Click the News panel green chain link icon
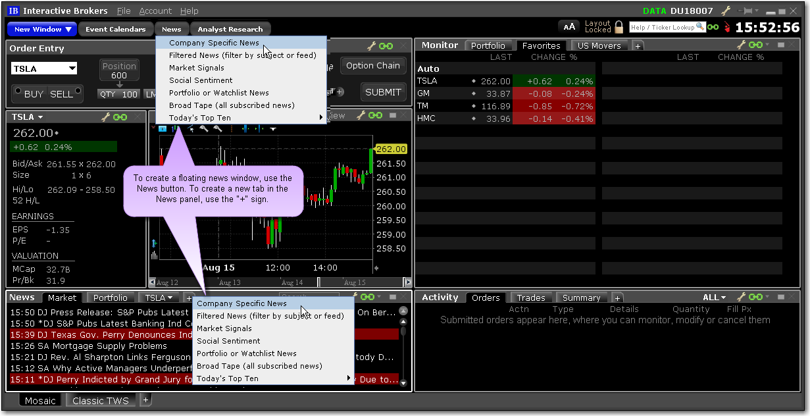The width and height of the screenshot is (810, 416). click(367, 298)
